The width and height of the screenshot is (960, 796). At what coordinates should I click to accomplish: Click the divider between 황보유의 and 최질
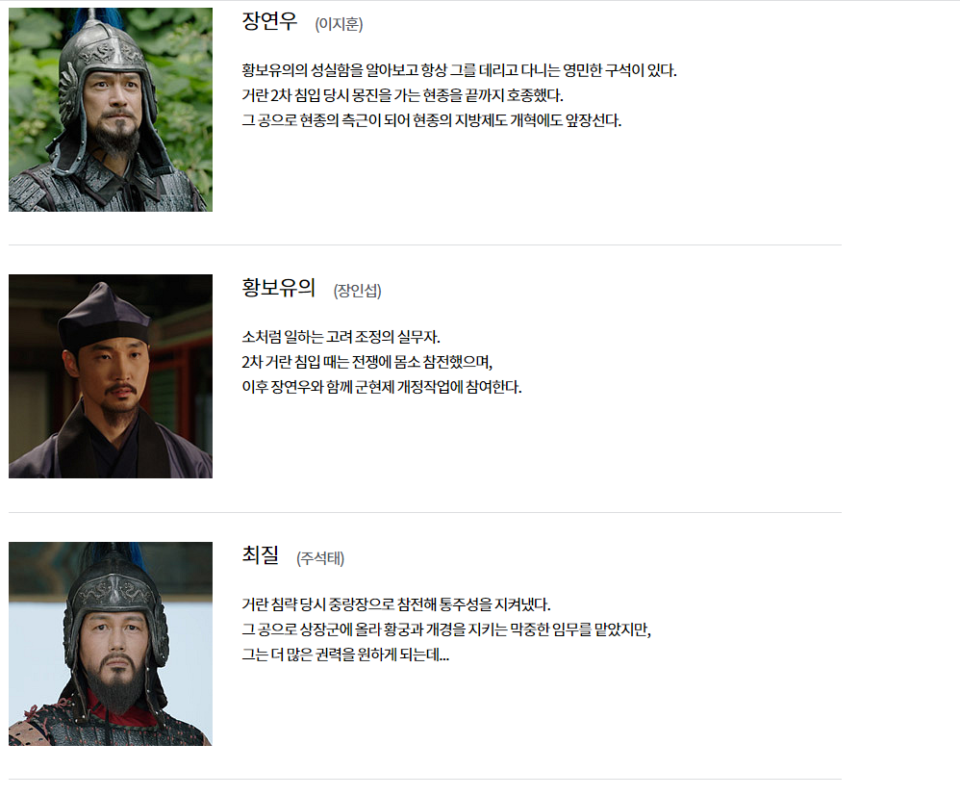pyautogui.click(x=425, y=512)
